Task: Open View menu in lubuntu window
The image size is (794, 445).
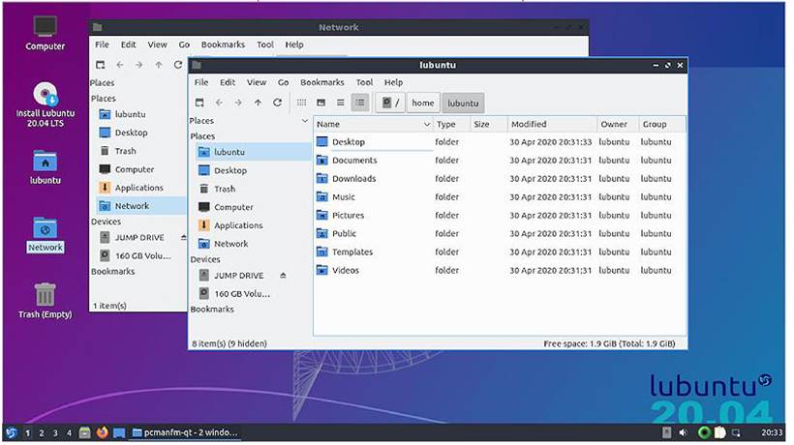Action: pyautogui.click(x=257, y=82)
